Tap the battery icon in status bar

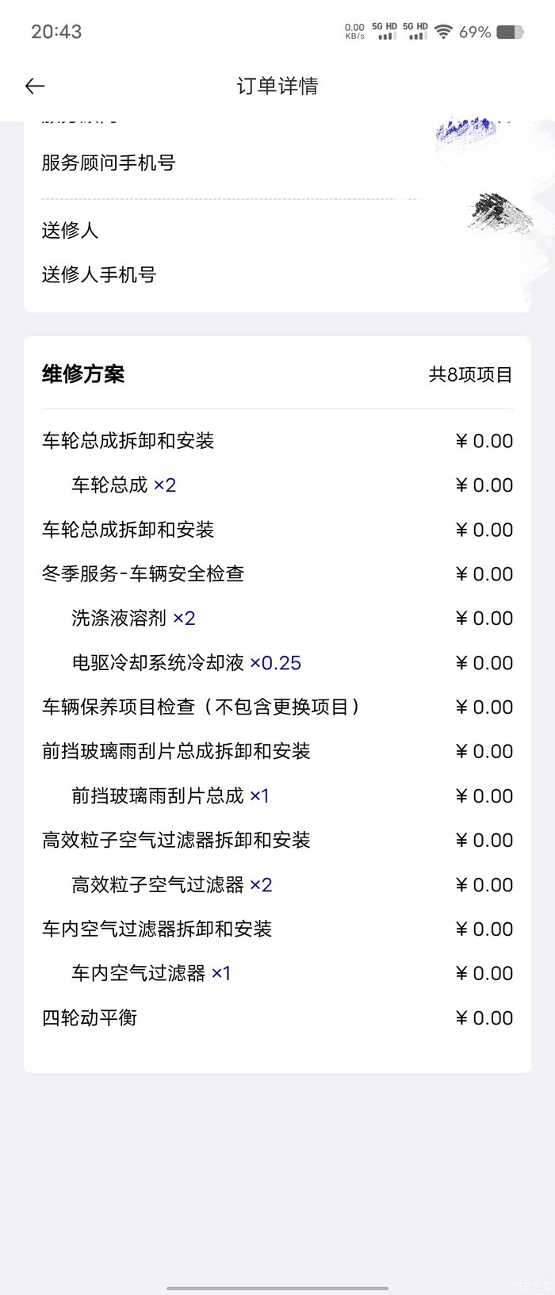click(x=509, y=32)
